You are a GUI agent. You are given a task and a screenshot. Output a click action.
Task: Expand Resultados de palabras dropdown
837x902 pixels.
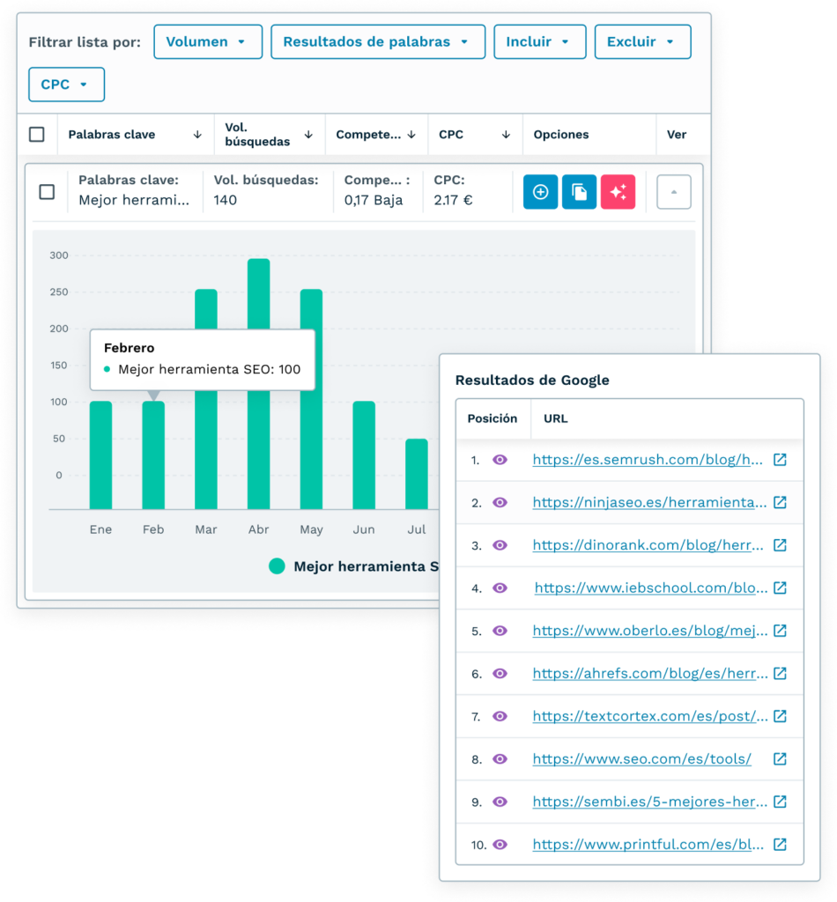pyautogui.click(x=377, y=41)
